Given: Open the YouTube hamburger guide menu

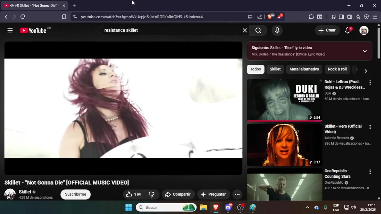Looking at the screenshot, I should [x=10, y=30].
